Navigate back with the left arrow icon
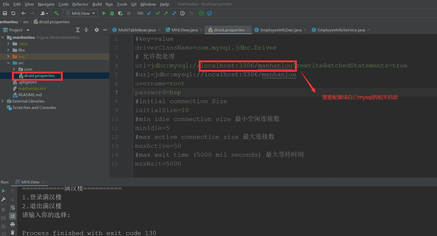The width and height of the screenshot is (437, 236). pyautogui.click(x=24, y=13)
